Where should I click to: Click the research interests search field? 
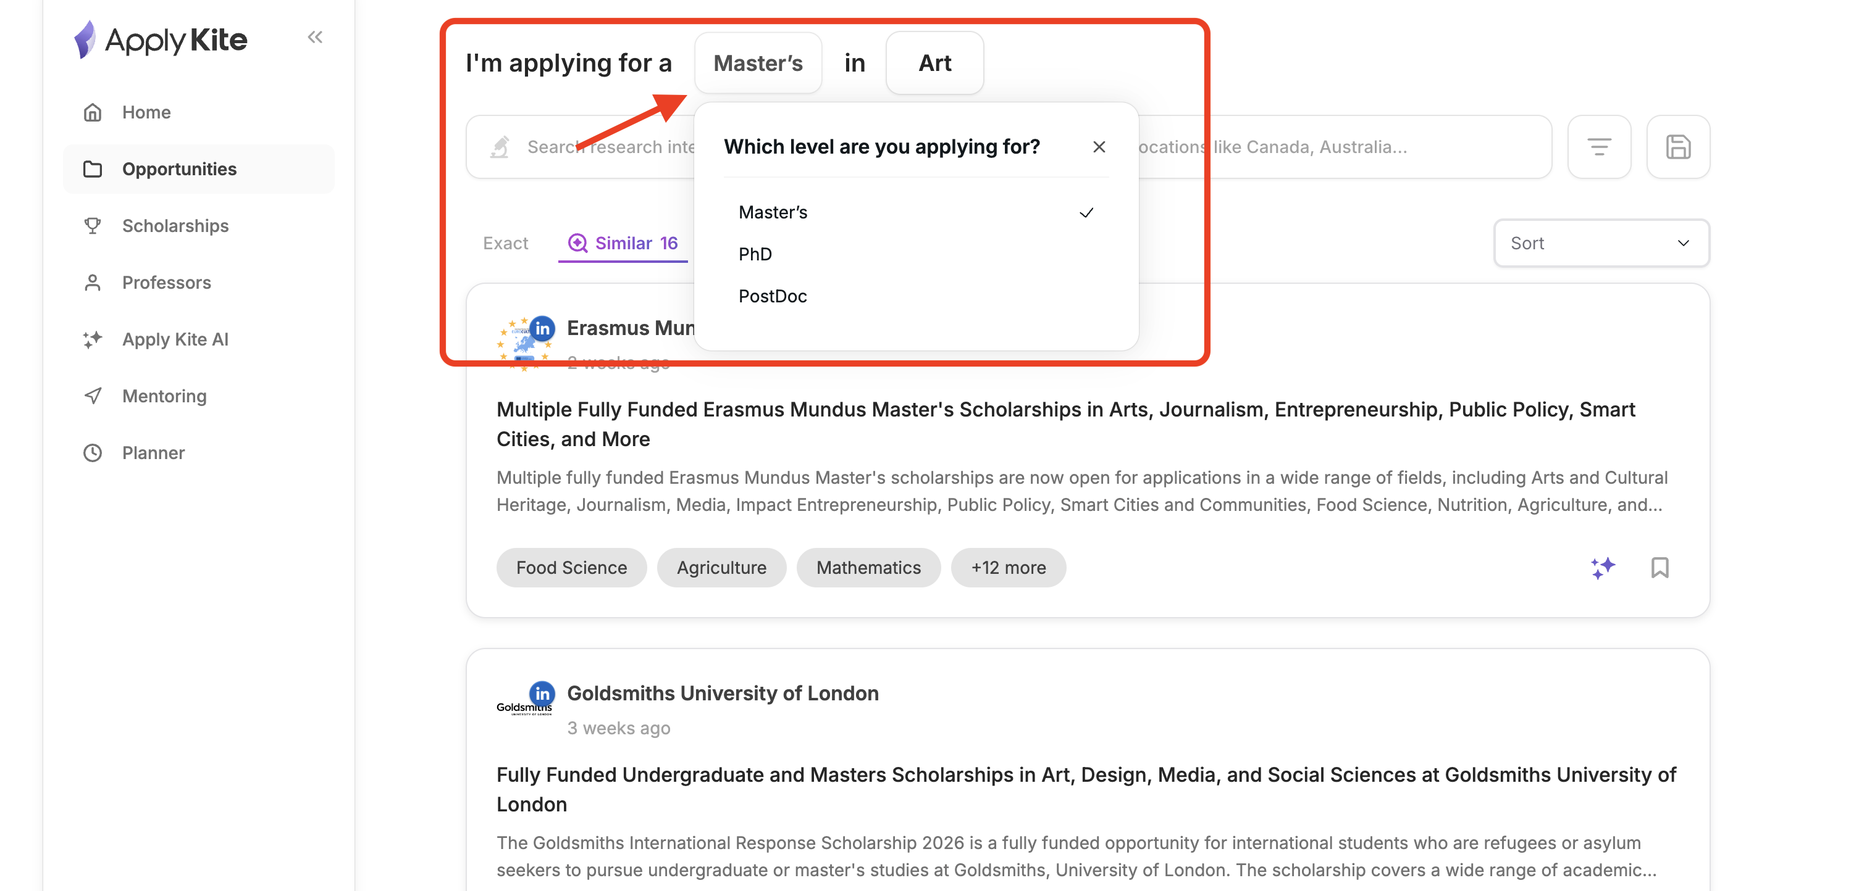[x=599, y=146]
